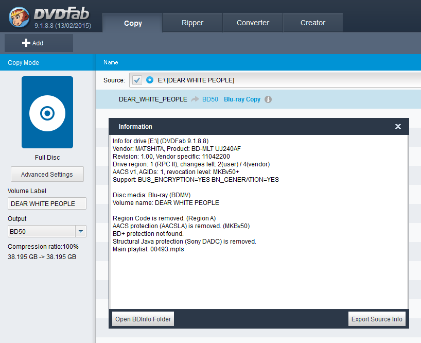Click the 'Support: BUS_ENCRYPTION=YES' line
The image size is (421, 343).
click(196, 180)
